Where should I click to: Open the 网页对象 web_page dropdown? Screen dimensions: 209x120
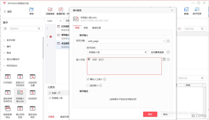[x=126, y=41]
